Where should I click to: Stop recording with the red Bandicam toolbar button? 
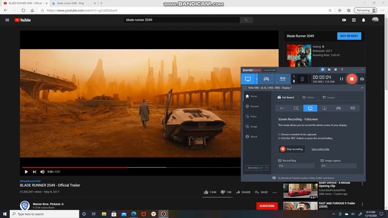(352, 79)
